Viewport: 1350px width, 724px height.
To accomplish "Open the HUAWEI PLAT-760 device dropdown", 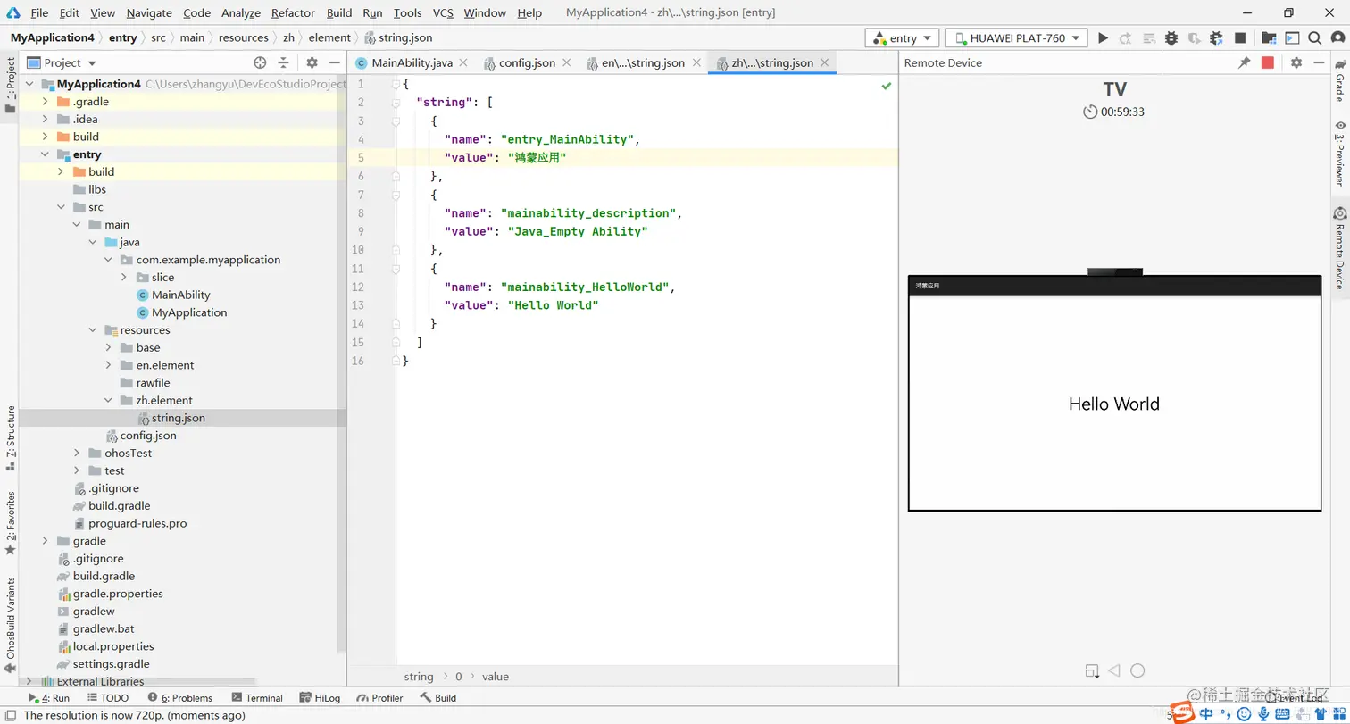I will 1016,38.
